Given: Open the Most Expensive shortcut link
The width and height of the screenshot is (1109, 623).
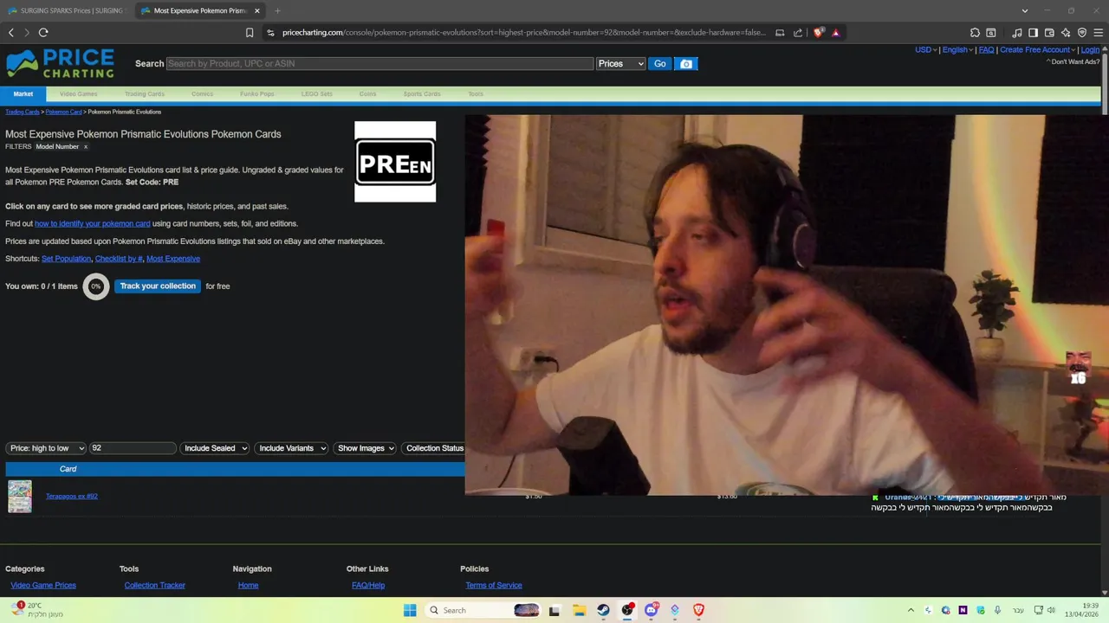Looking at the screenshot, I should click(x=173, y=259).
